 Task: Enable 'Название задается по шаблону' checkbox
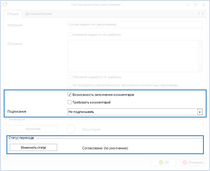click(70, 35)
